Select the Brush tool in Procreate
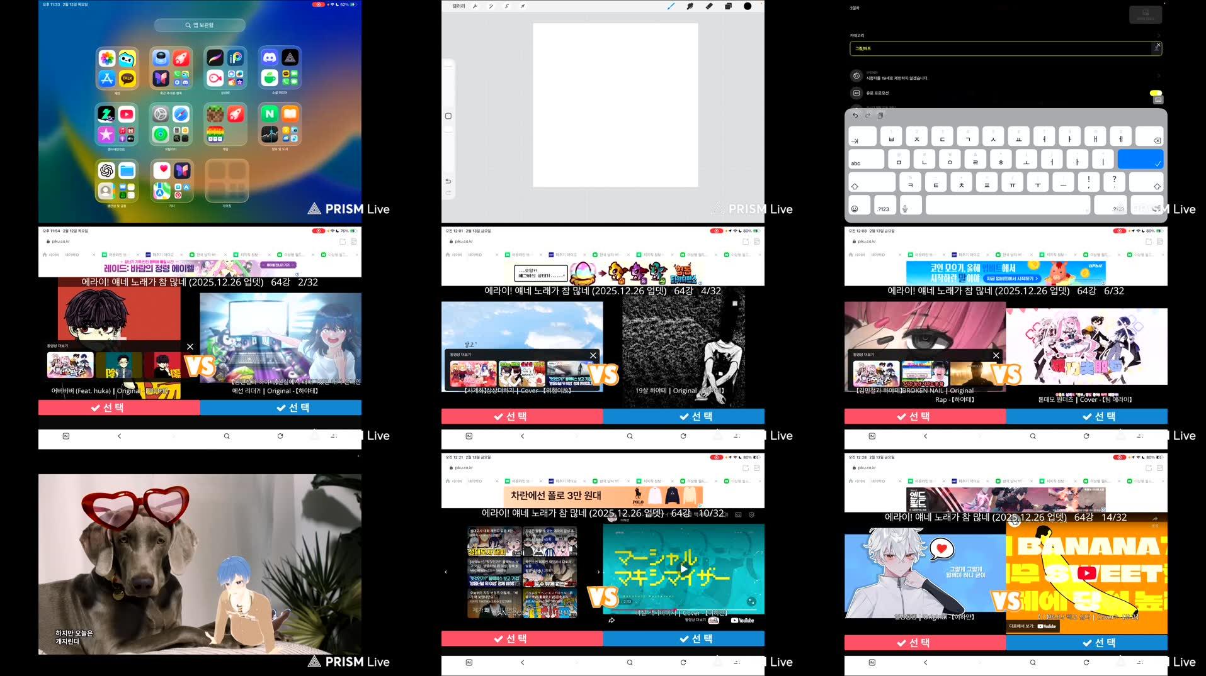This screenshot has width=1206, height=676. coord(669,6)
